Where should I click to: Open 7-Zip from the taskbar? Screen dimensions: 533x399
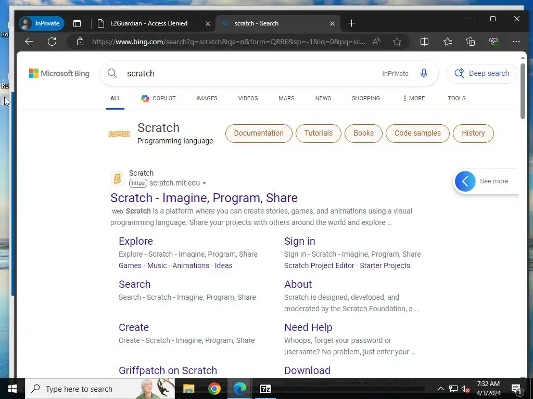[x=265, y=389]
